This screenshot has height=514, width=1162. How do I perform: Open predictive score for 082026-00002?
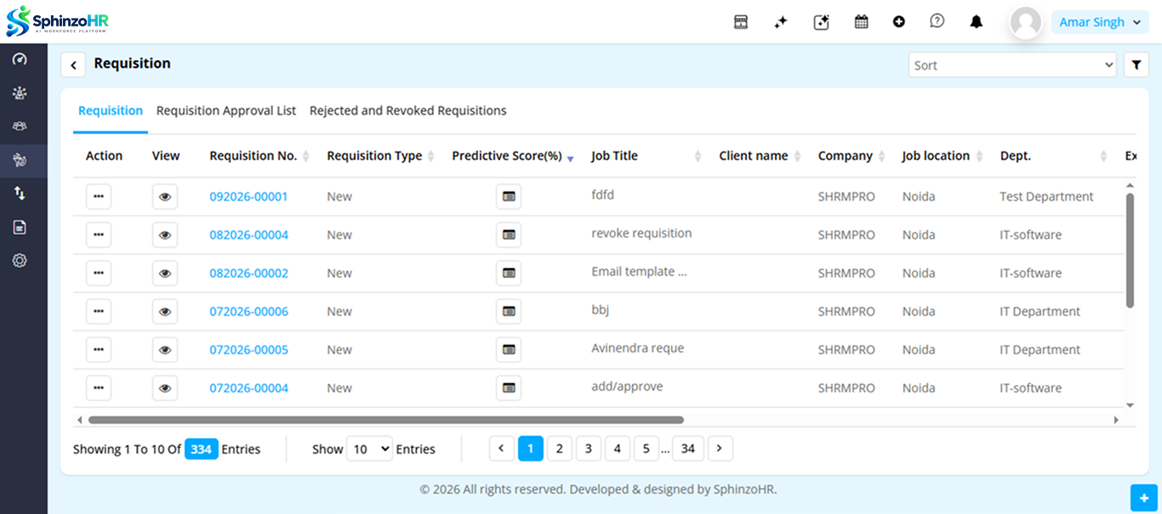point(509,273)
